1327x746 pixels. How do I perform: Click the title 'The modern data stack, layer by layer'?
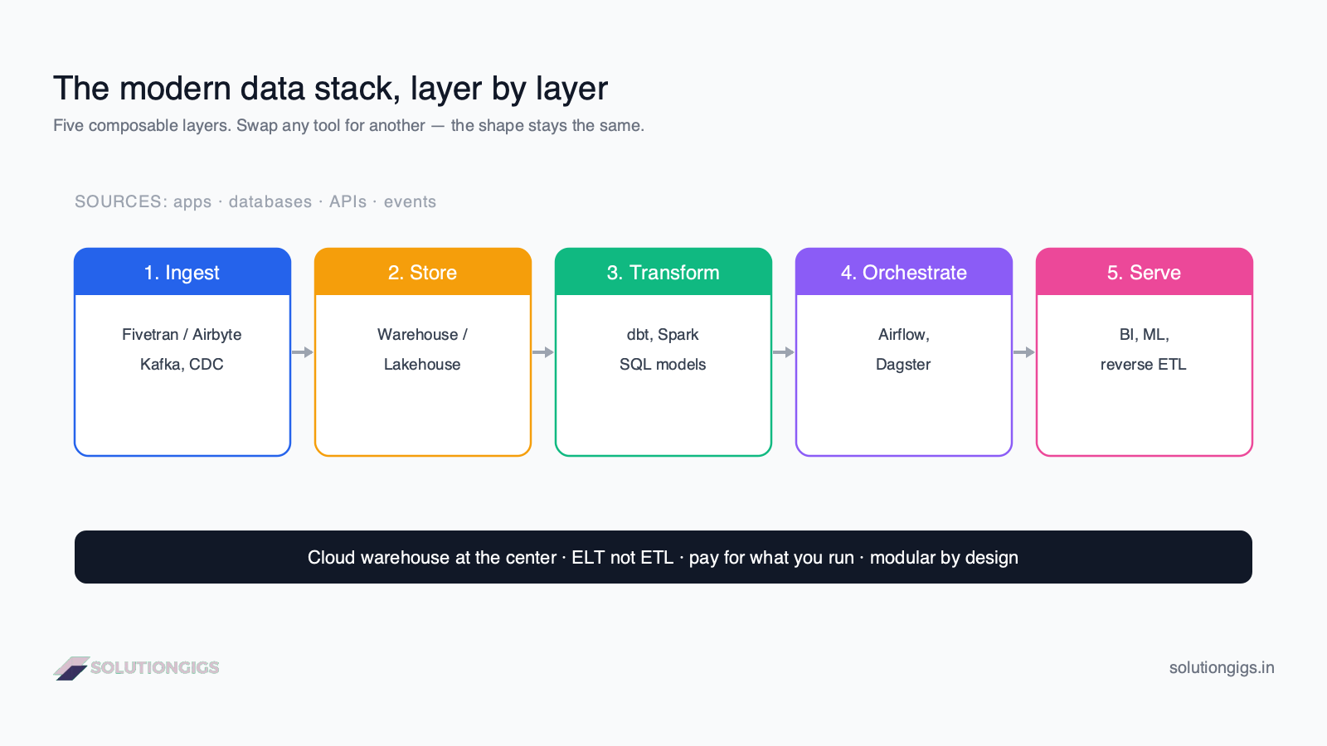[x=330, y=89]
